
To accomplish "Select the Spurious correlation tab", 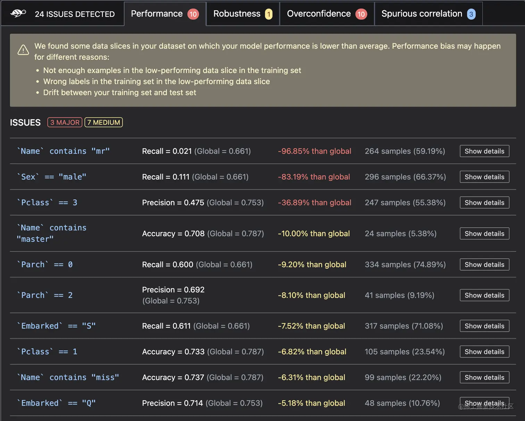I will point(422,14).
